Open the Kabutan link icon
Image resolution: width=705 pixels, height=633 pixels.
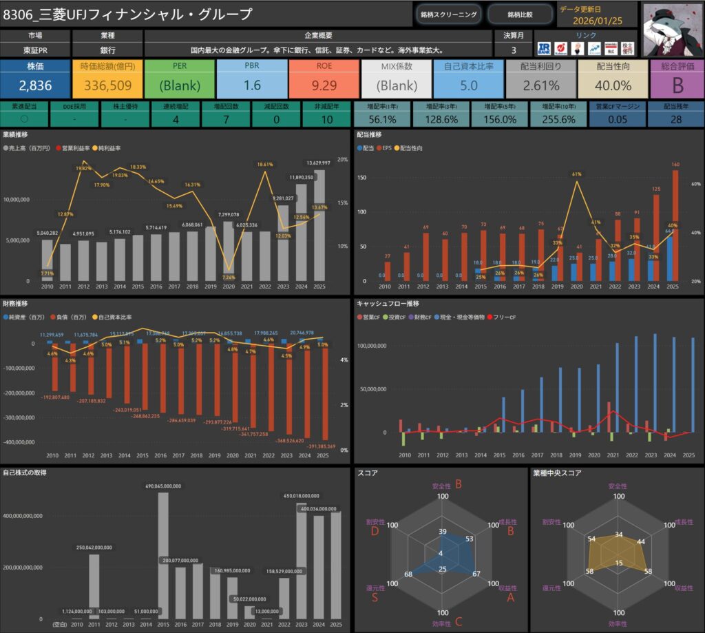[561, 50]
